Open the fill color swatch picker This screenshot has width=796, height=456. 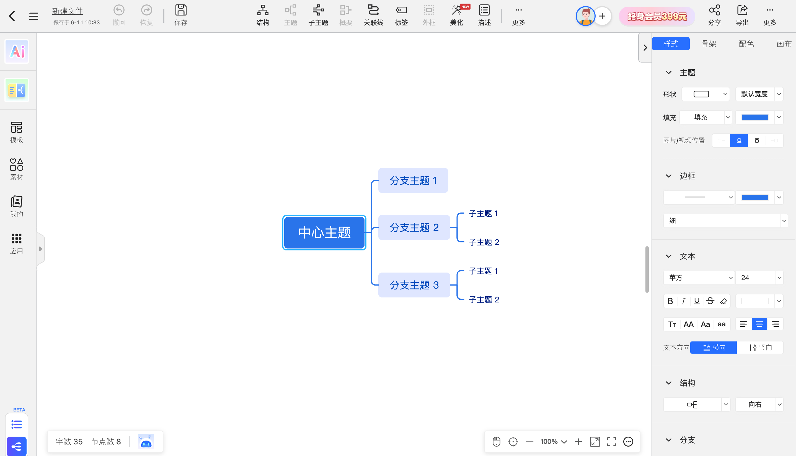click(755, 117)
